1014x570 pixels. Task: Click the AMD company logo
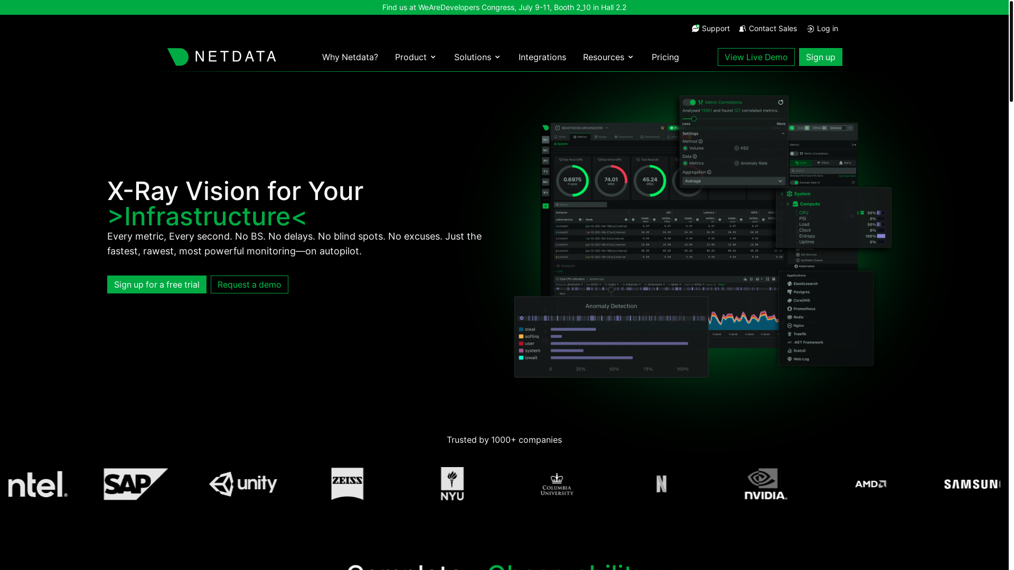[x=870, y=484]
